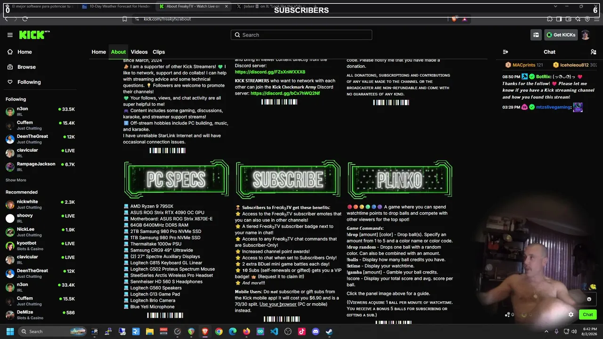The height and width of the screenshot is (339, 603).
Task: Open the dashboard icon beside Get KICKs
Action: (536, 35)
